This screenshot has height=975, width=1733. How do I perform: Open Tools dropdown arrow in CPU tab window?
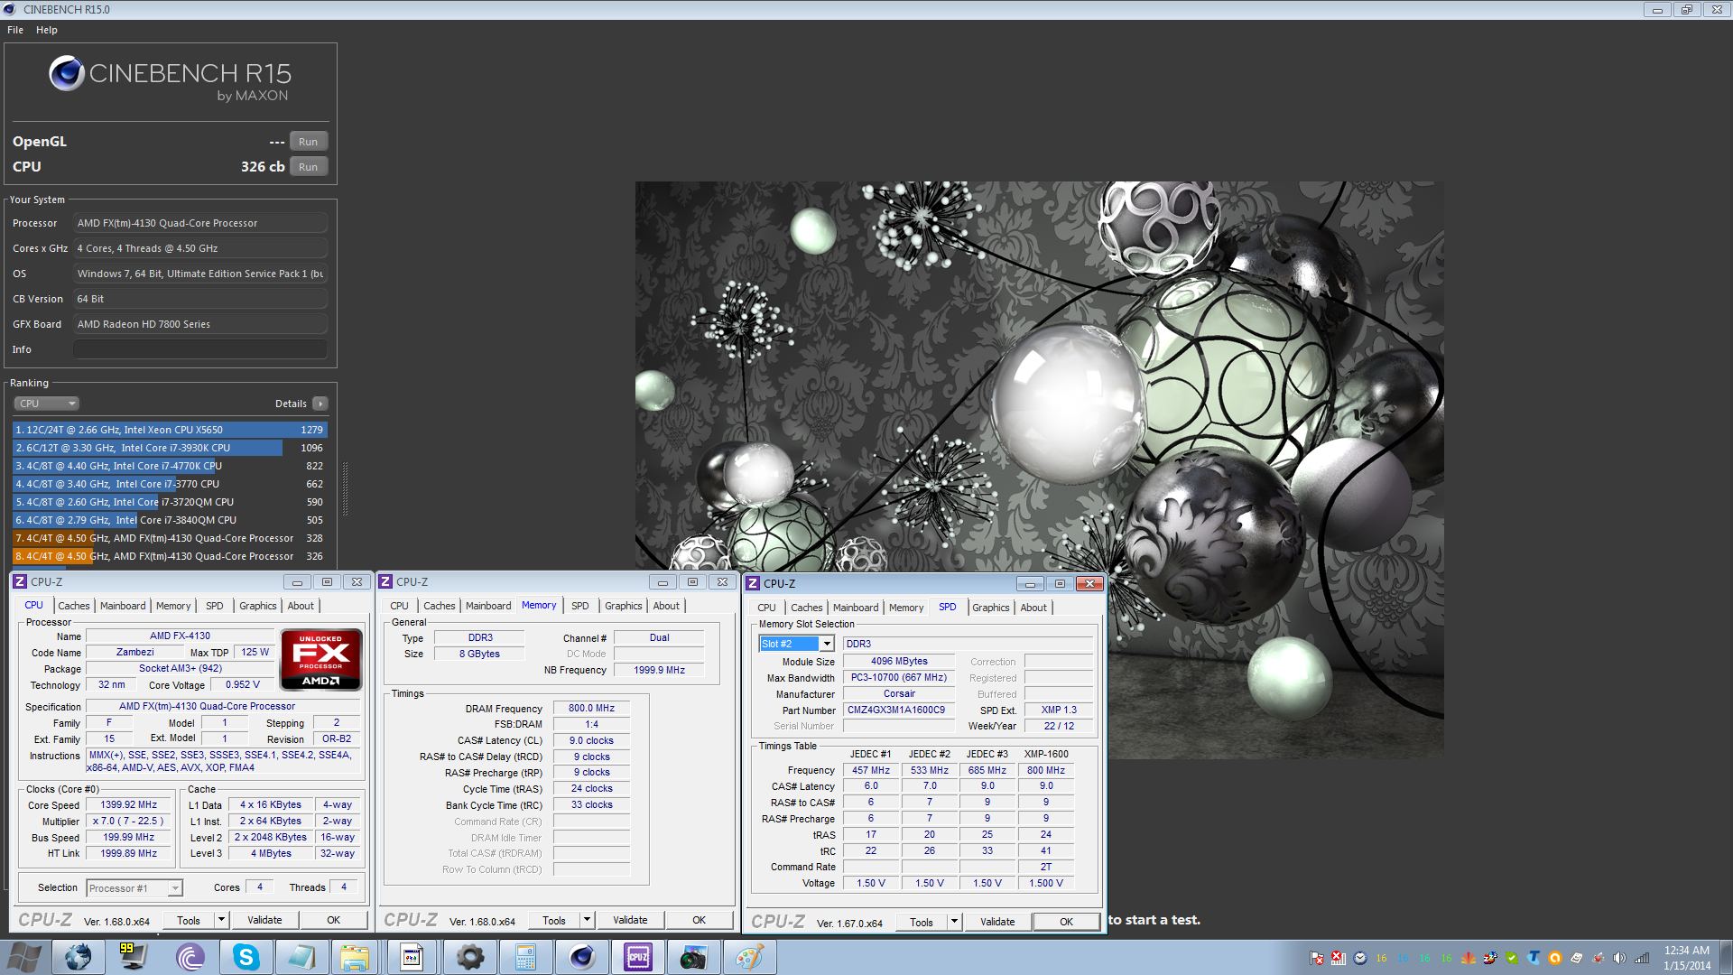click(221, 920)
